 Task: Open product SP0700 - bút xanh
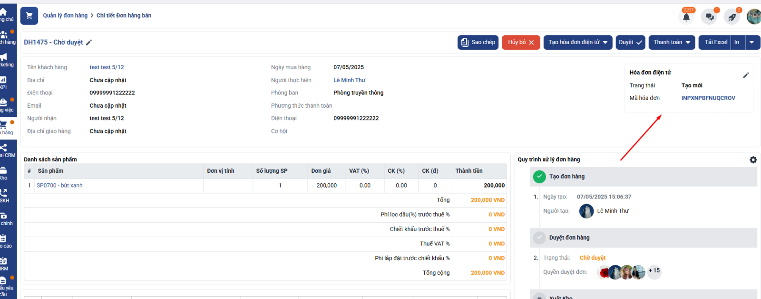59,186
